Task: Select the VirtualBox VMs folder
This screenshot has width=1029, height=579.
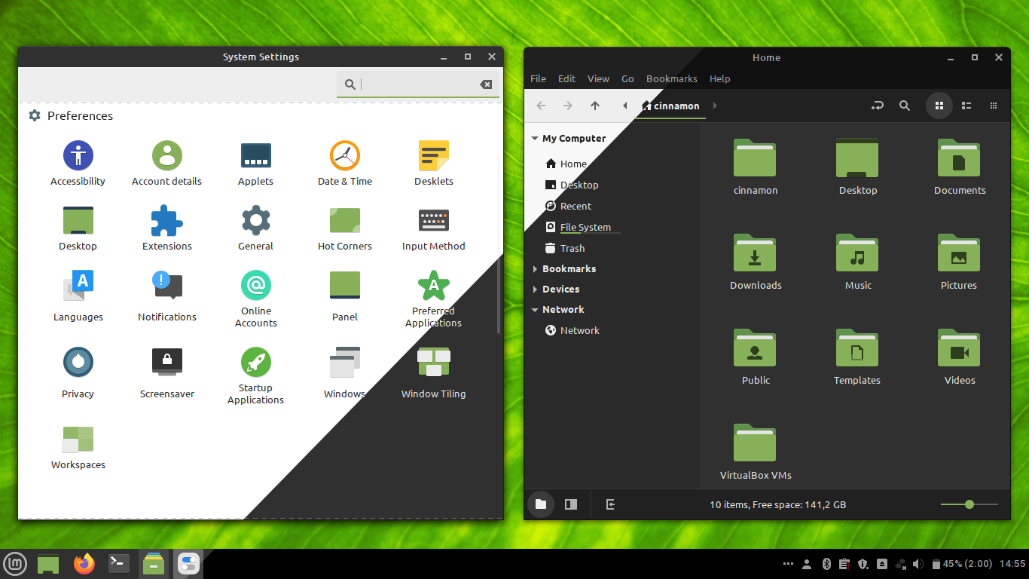Action: point(756,452)
